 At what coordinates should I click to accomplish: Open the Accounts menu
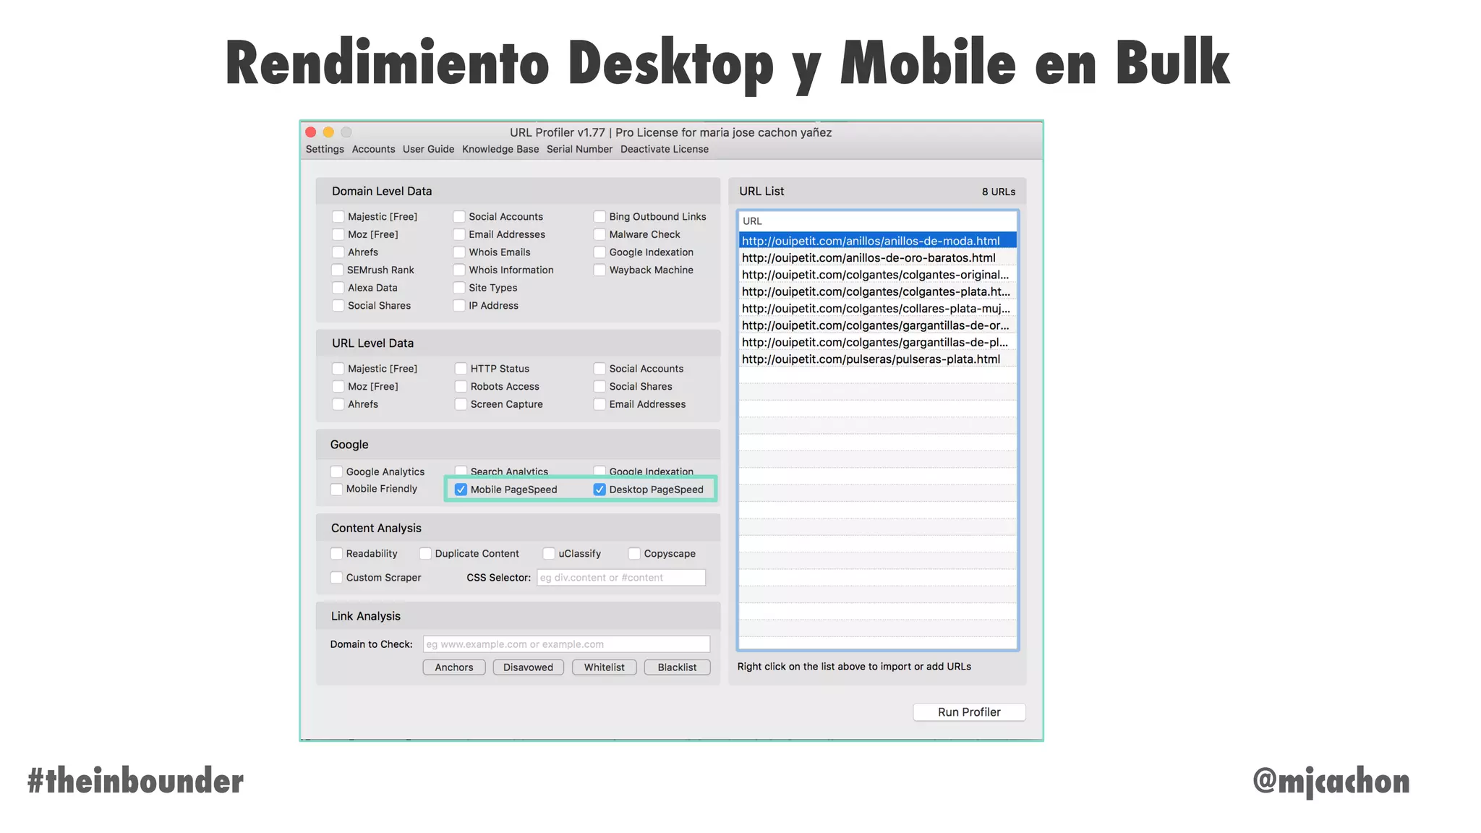[x=373, y=149]
